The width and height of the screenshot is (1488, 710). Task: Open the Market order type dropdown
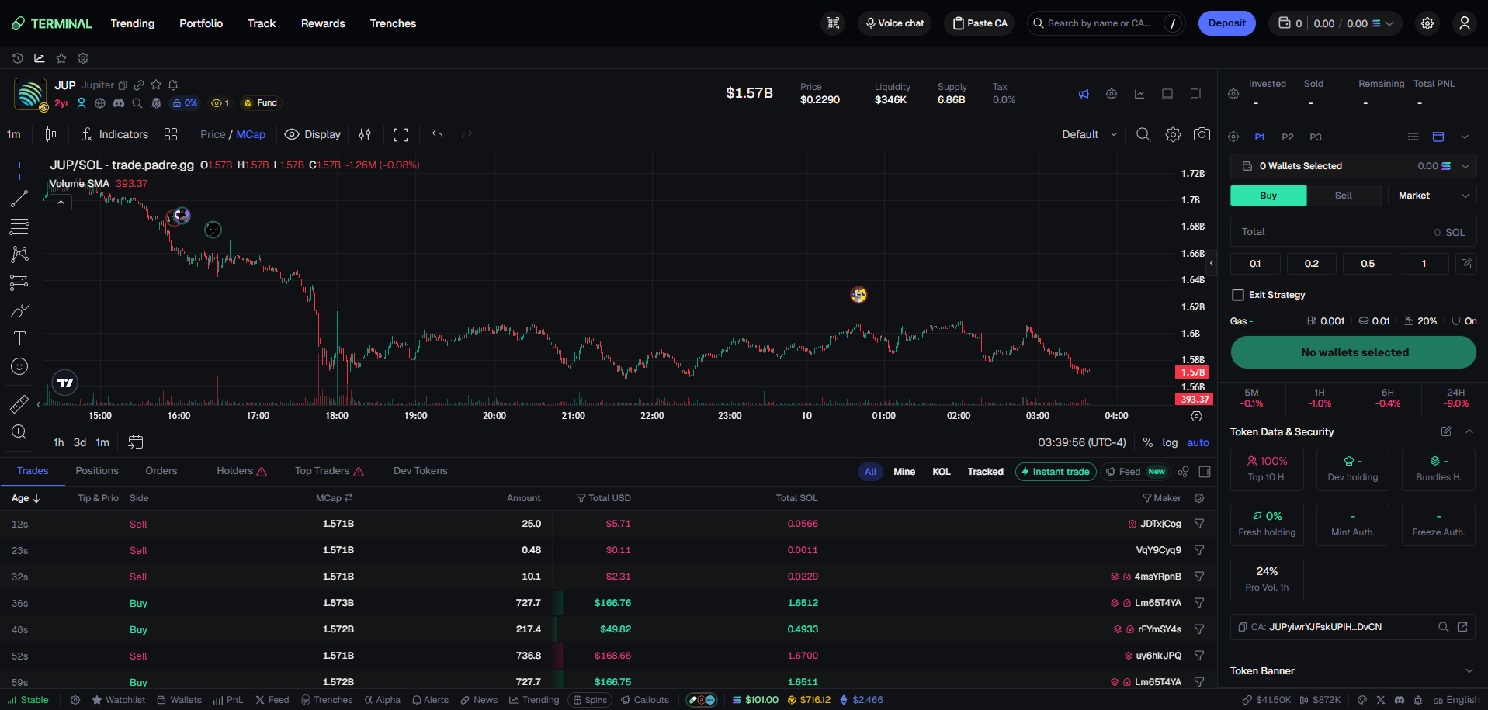1432,196
